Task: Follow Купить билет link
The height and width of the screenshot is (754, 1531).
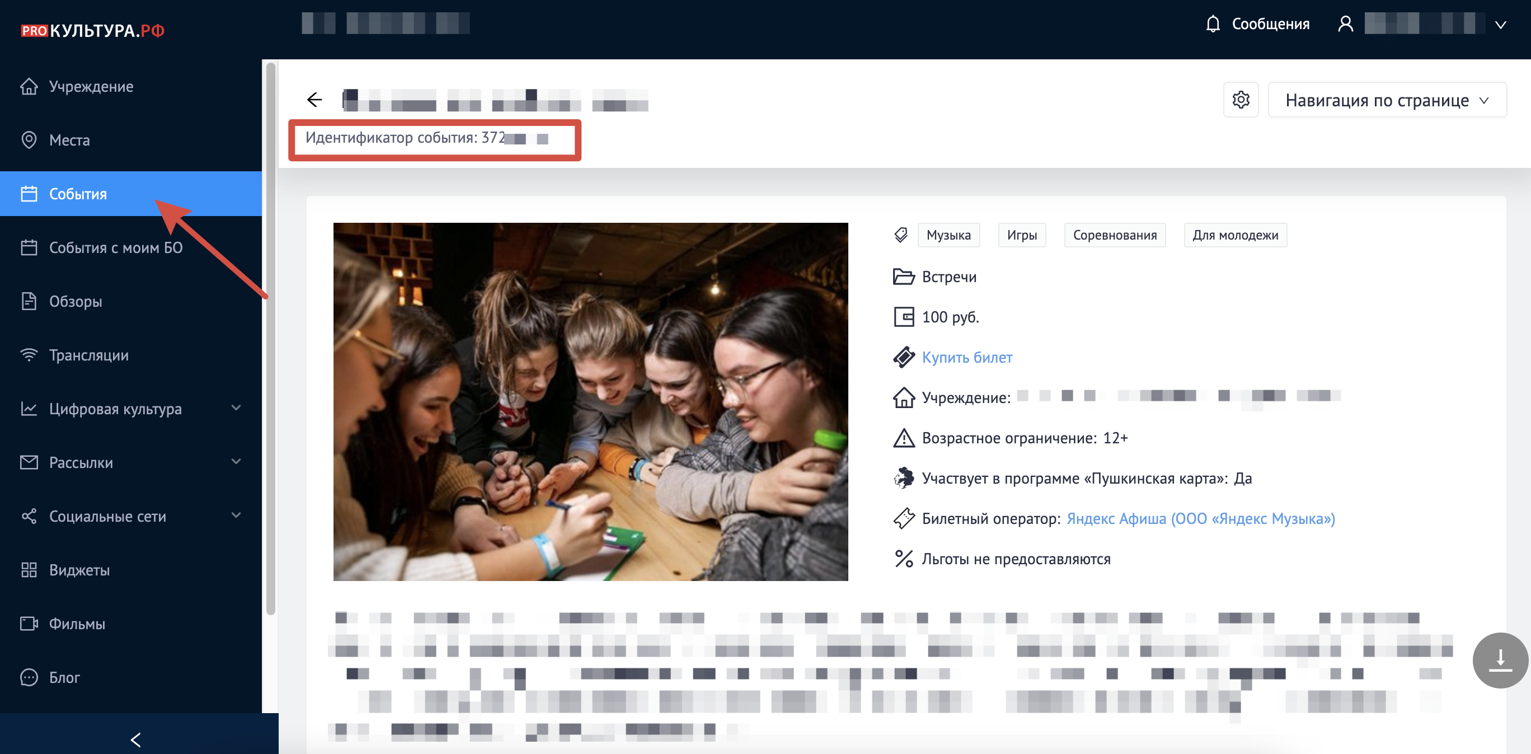Action: coord(967,357)
